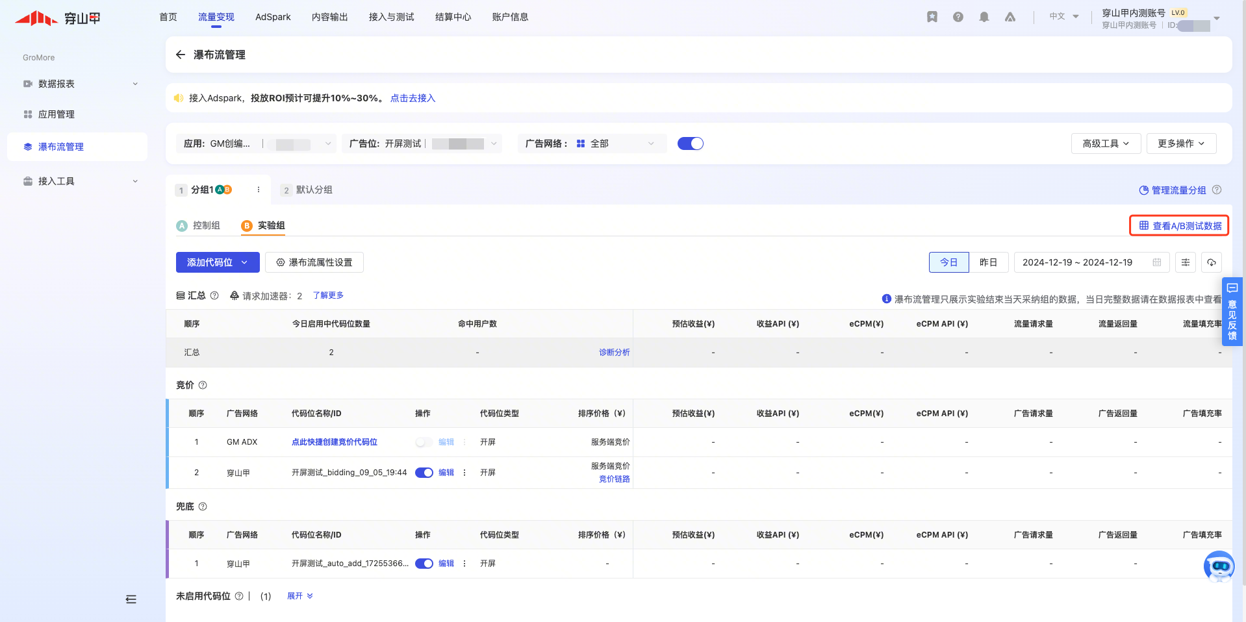This screenshot has height=622, width=1246.
Task: Click the 点击去接入 link
Action: click(x=413, y=98)
